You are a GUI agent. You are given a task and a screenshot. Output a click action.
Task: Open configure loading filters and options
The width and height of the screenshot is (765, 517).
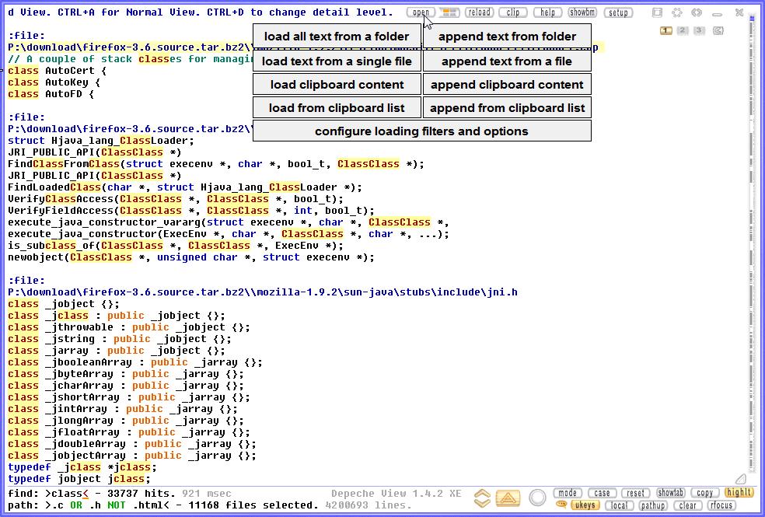pyautogui.click(x=421, y=131)
